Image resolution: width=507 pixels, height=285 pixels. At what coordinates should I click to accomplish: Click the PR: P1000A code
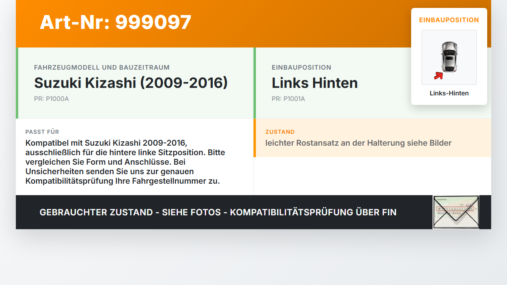coord(51,99)
